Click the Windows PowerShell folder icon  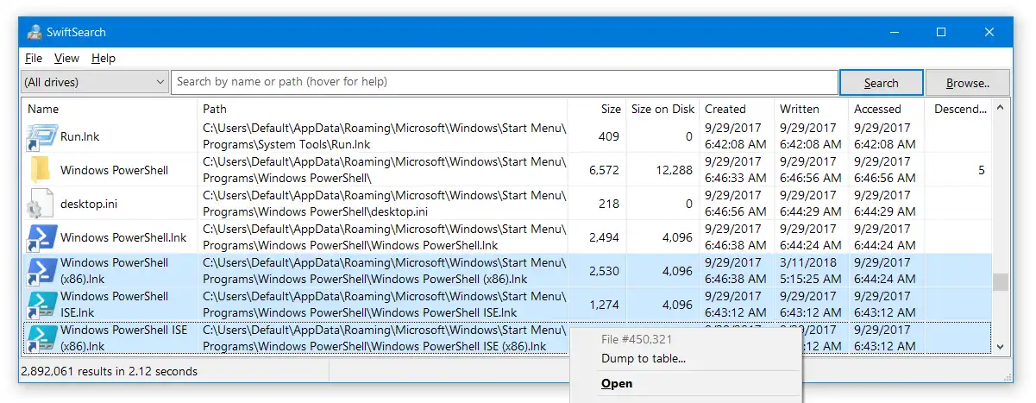(41, 170)
